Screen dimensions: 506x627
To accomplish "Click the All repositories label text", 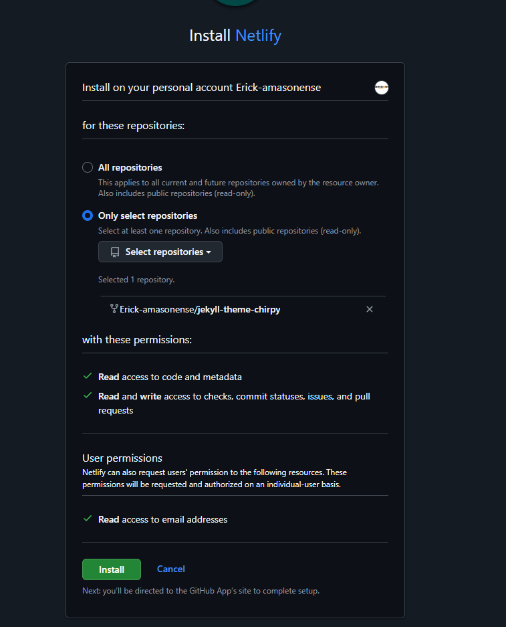I will [130, 167].
